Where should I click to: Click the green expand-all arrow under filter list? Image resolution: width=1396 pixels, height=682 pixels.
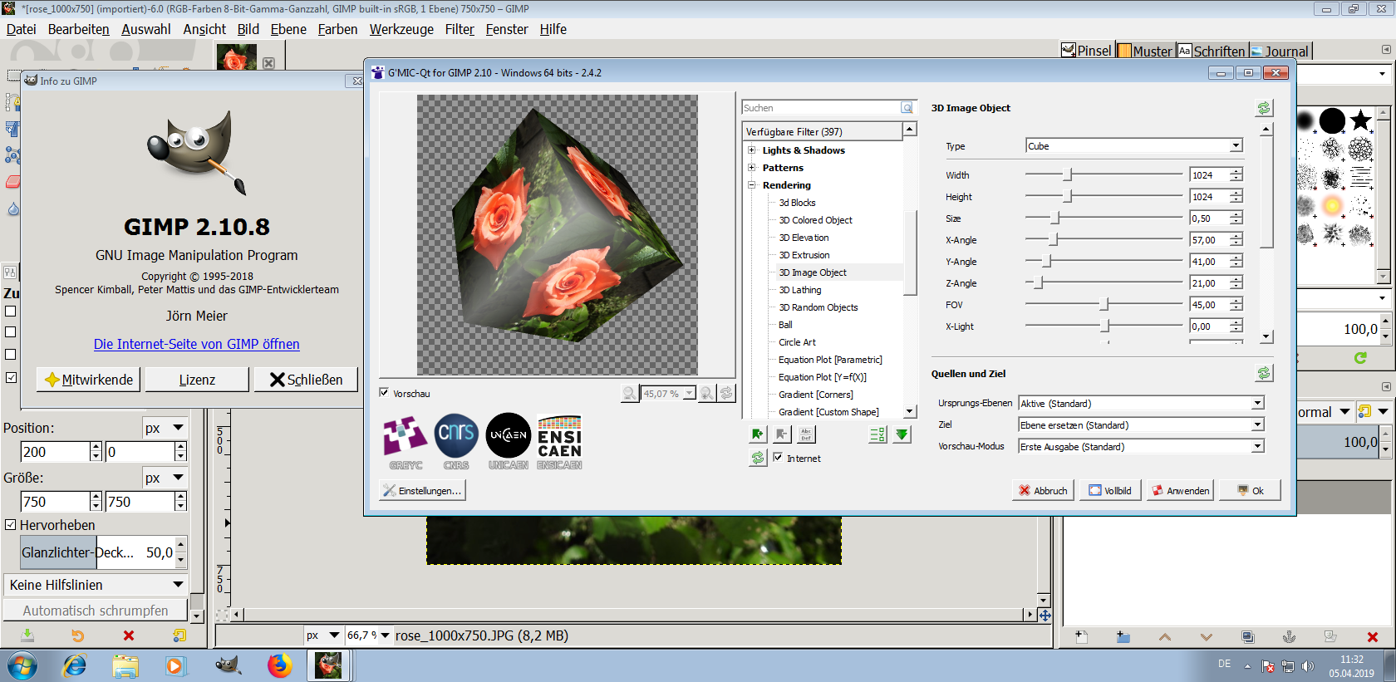pos(902,434)
